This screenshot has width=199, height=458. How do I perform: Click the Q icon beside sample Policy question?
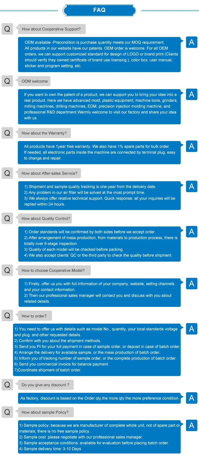coord(7,412)
